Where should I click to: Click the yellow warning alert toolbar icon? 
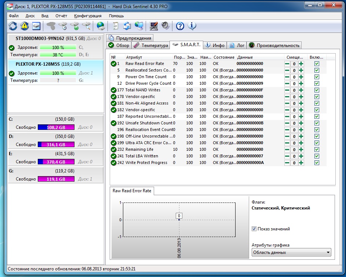coord(24,26)
